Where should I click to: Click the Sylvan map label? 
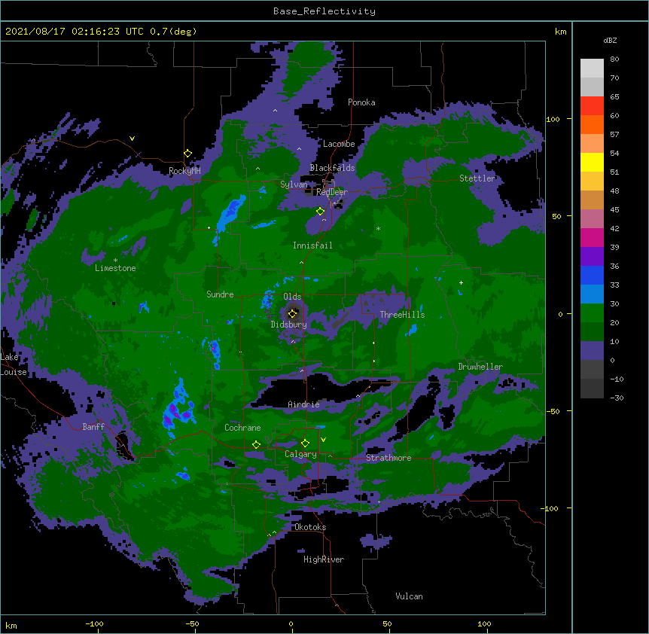[x=294, y=184]
